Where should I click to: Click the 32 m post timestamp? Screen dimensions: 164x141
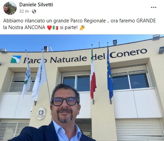pos(24,11)
